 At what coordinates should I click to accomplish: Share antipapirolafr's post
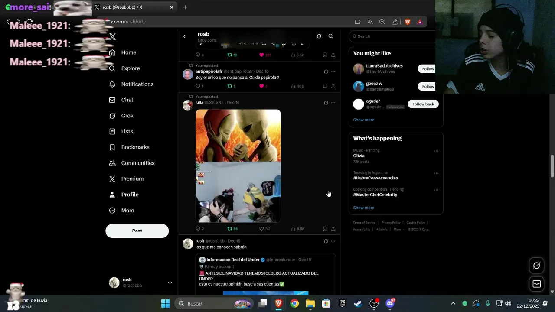pyautogui.click(x=333, y=86)
